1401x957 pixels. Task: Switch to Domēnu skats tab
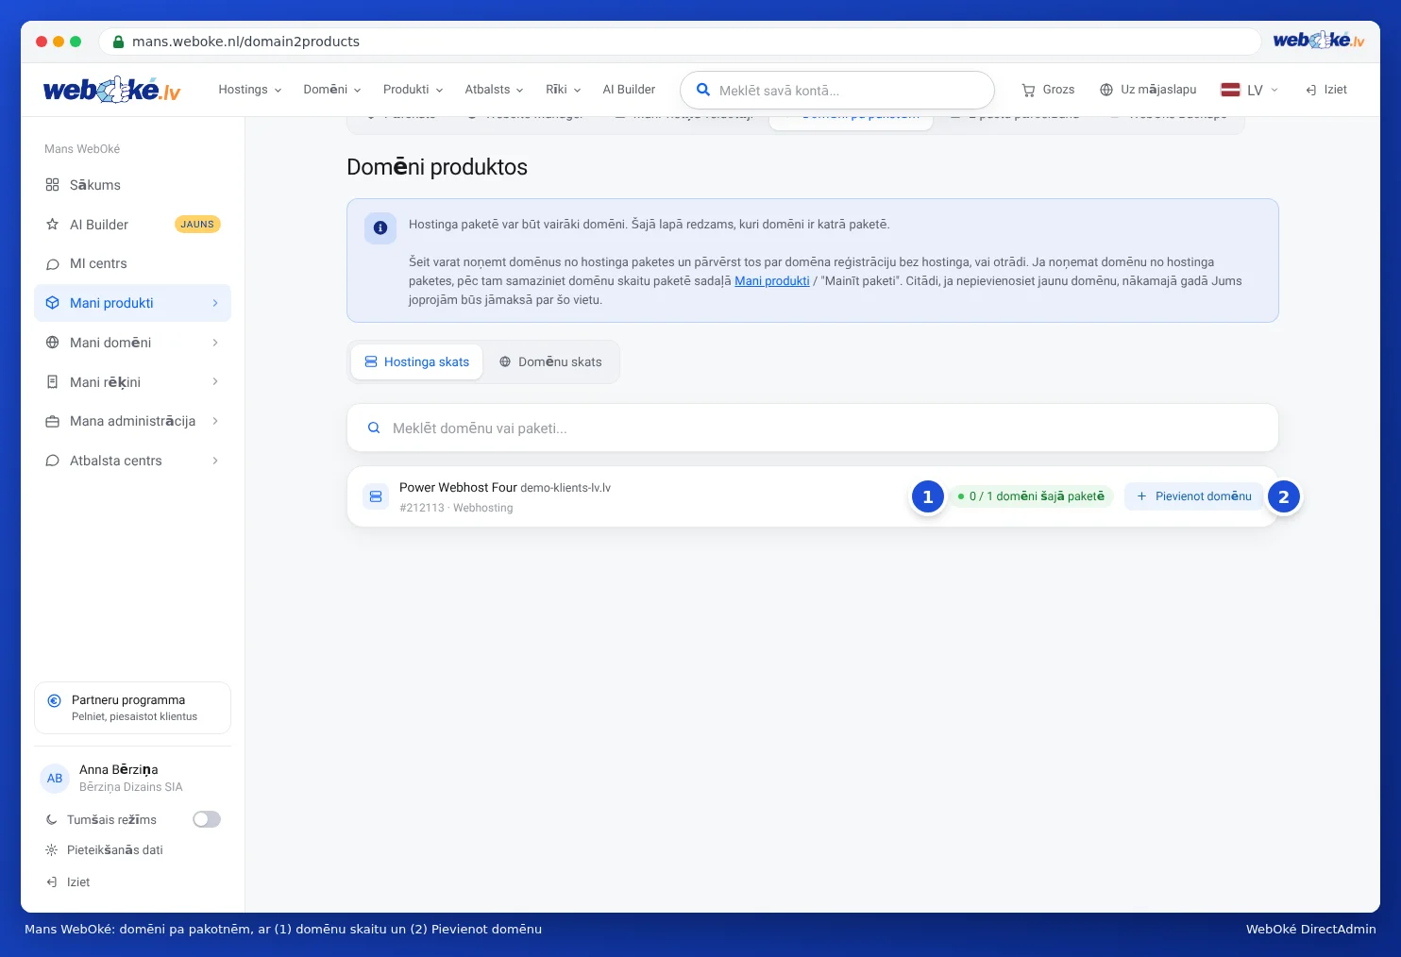point(550,362)
